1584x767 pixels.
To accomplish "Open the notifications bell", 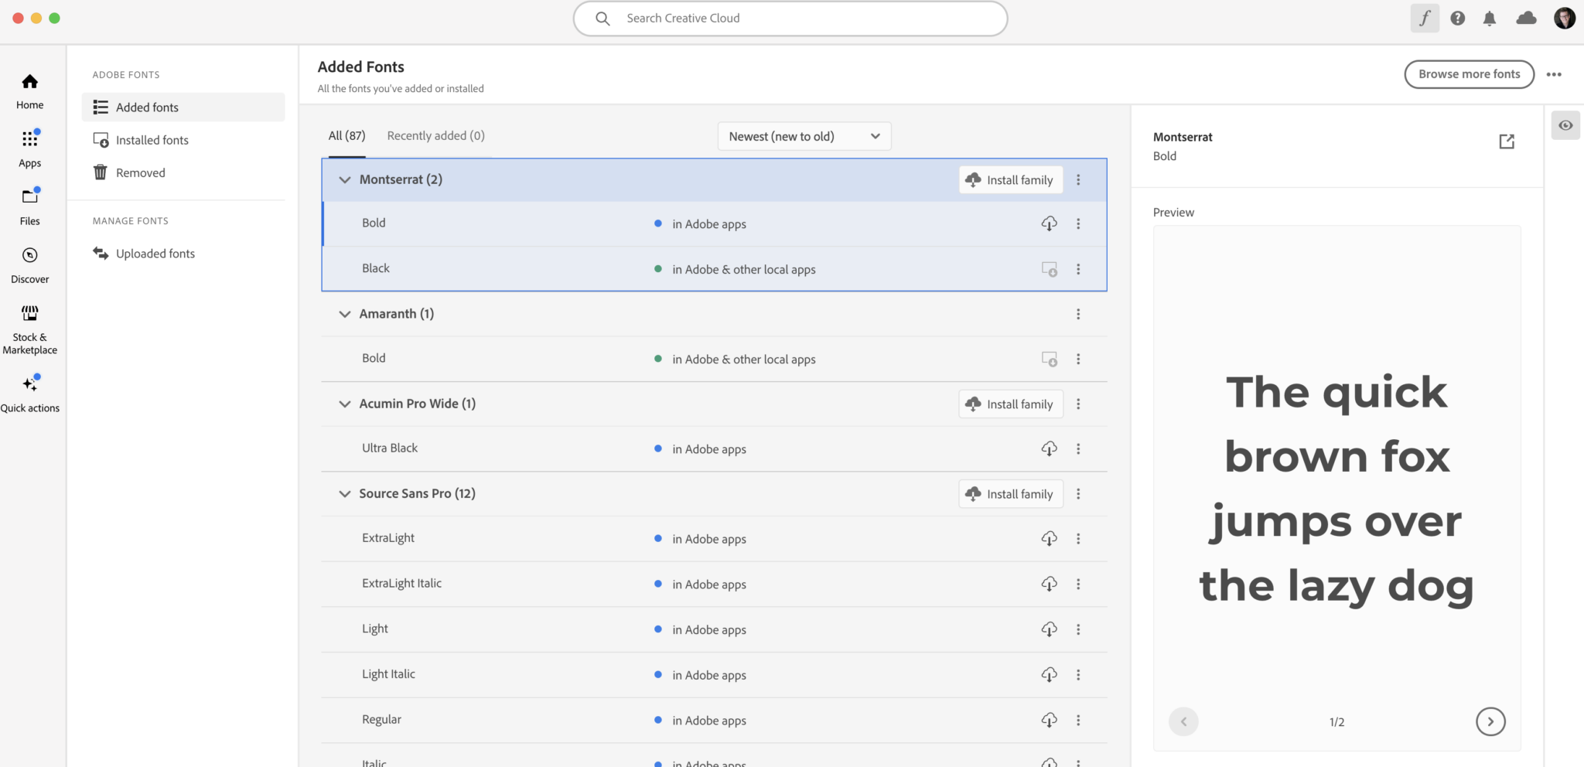I will click(1489, 19).
